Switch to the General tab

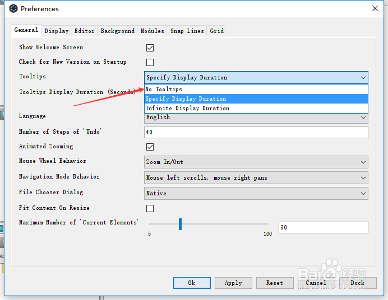[x=26, y=30]
